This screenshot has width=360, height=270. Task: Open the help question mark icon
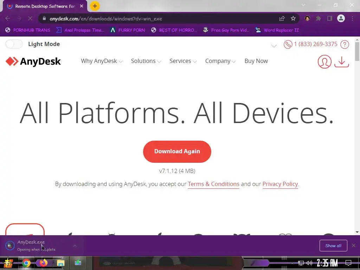[345, 44]
